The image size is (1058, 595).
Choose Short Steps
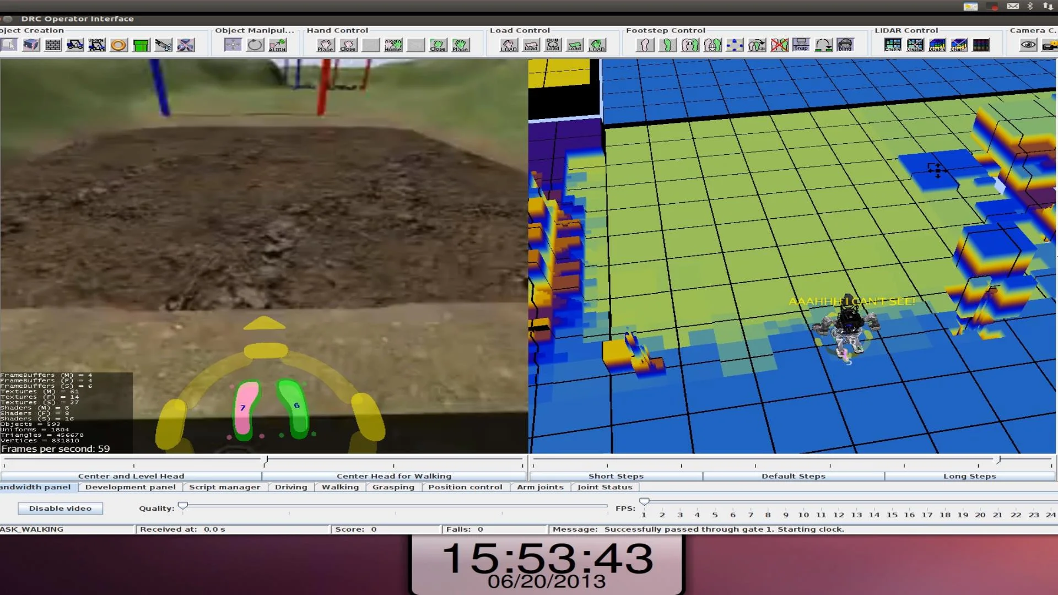616,476
